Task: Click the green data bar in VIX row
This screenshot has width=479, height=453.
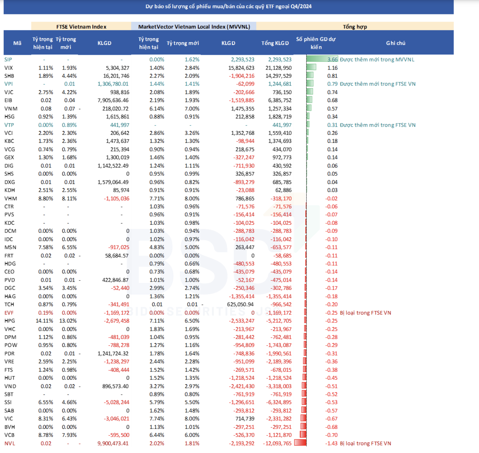Action: [311, 67]
